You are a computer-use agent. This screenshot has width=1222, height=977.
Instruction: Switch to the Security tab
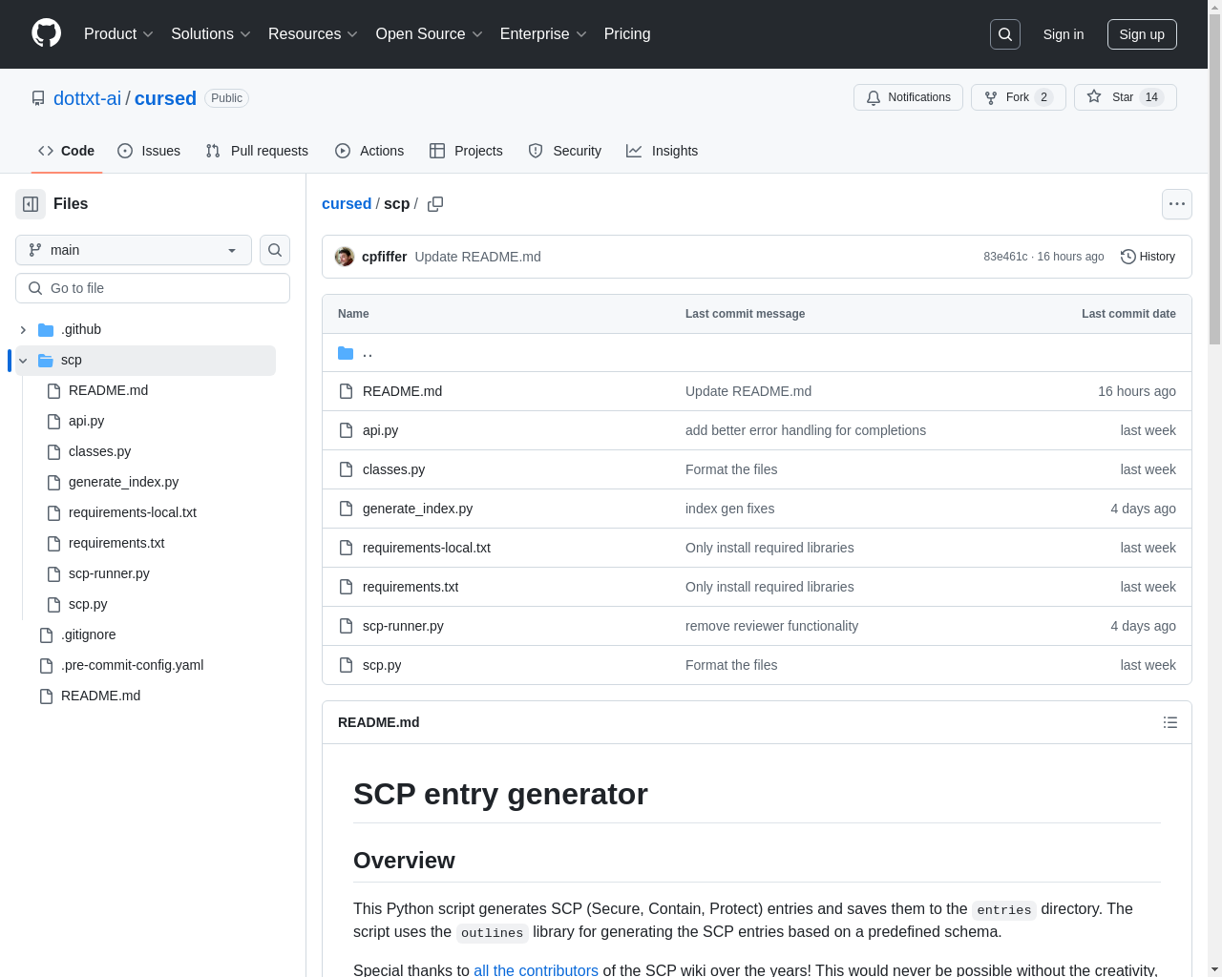pos(565,151)
